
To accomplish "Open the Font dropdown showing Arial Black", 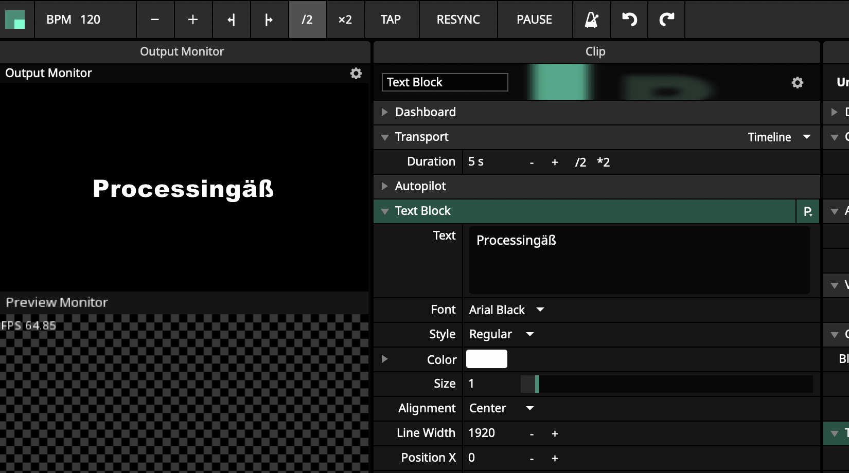I will point(506,310).
